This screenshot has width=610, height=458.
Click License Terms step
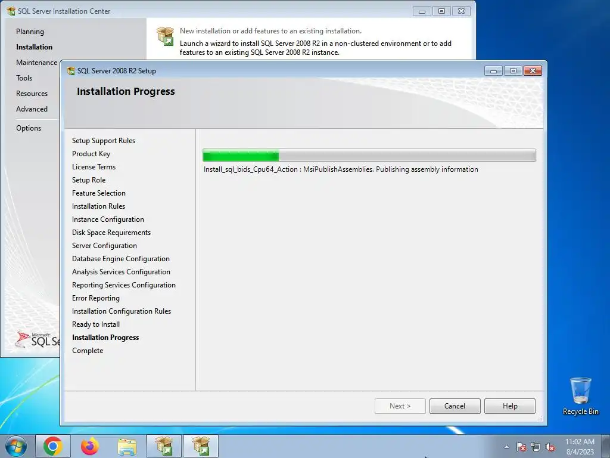point(94,167)
